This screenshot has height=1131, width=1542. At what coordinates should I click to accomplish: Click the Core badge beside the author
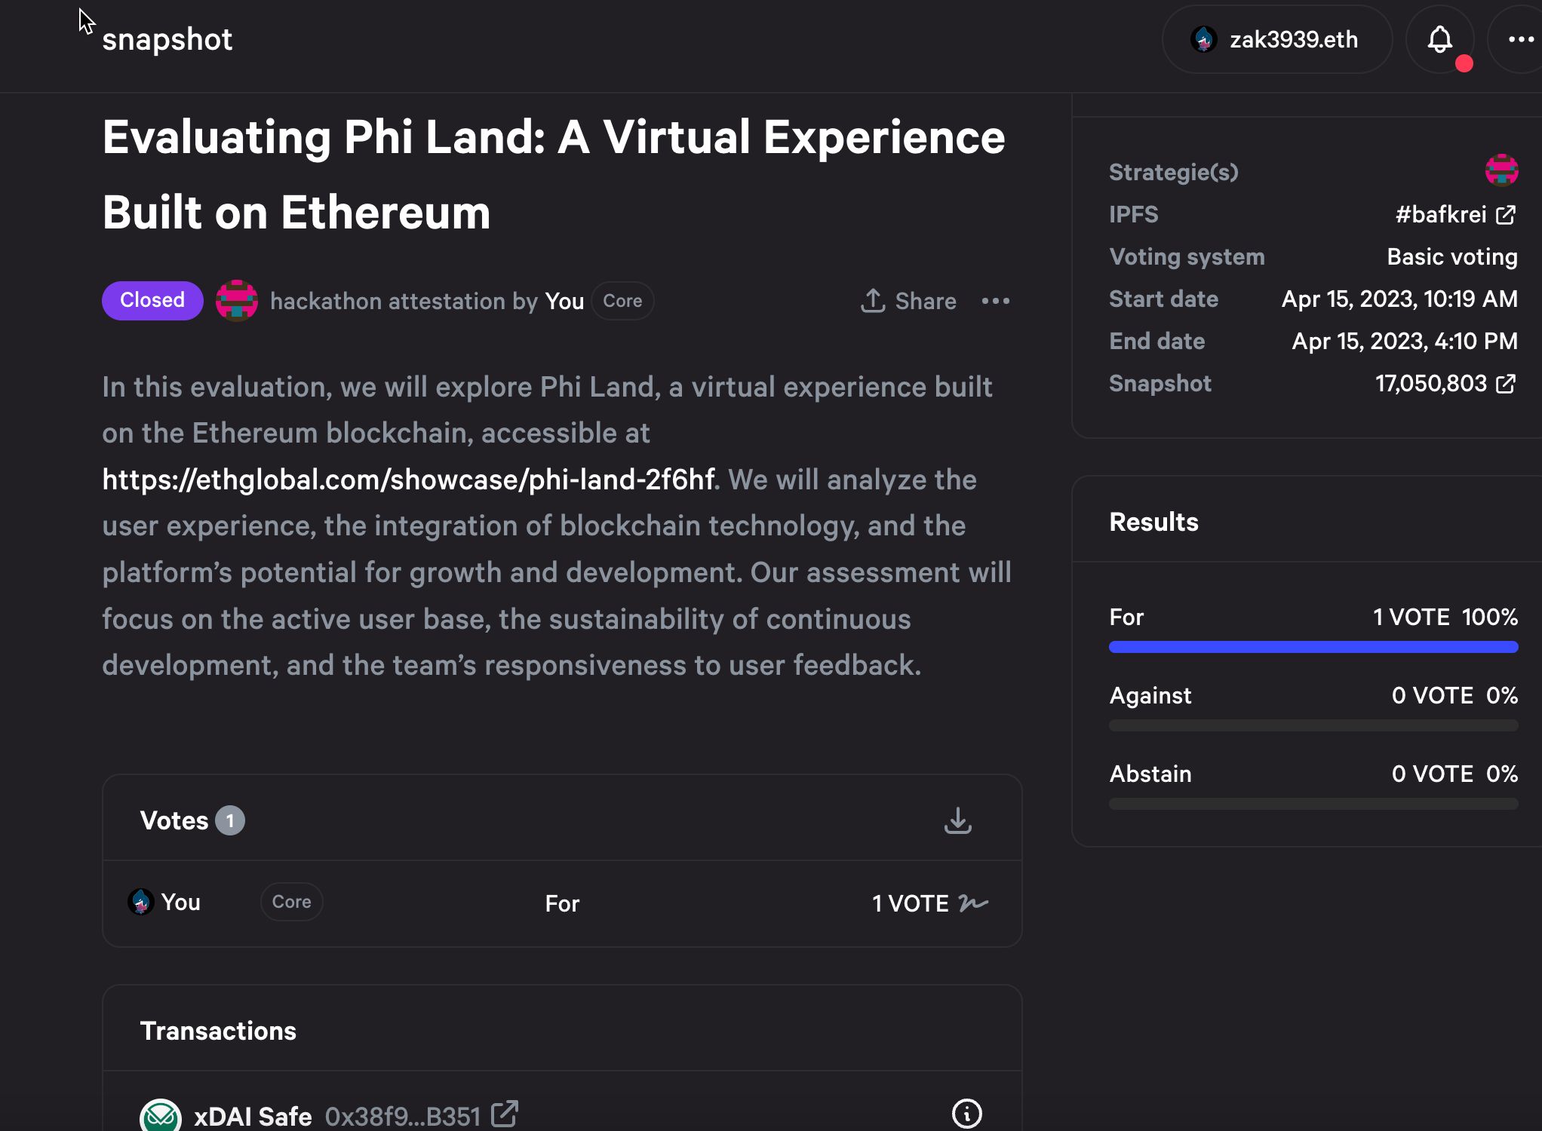tap(622, 301)
